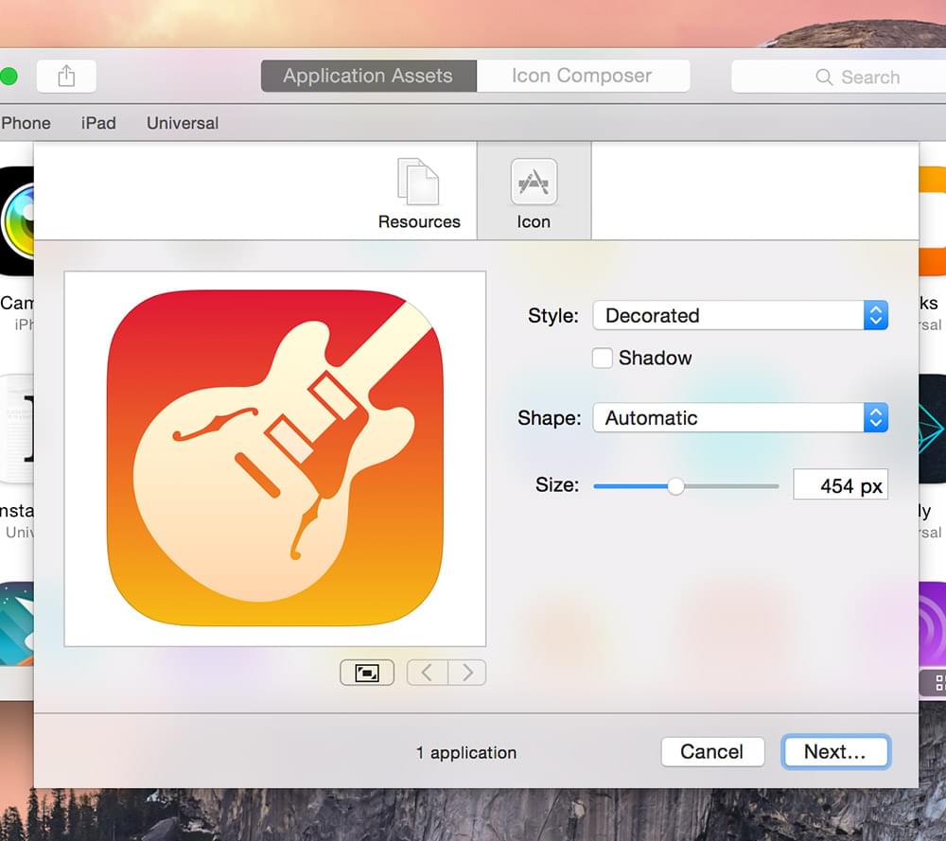Click the Size slider handle
This screenshot has width=946, height=841.
tap(675, 486)
